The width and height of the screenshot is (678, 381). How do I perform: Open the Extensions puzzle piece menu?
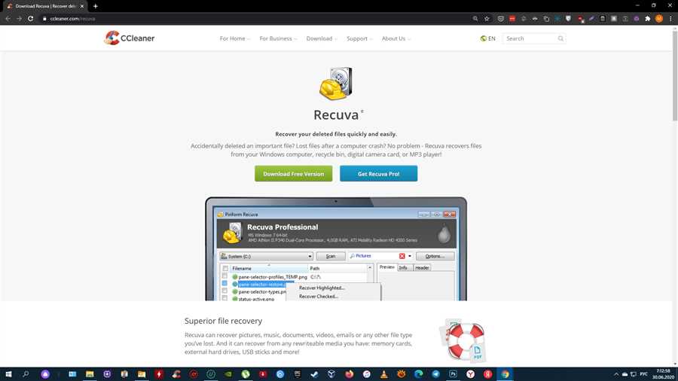(647, 19)
